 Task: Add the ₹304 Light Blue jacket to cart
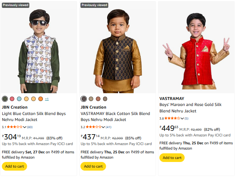14,166
